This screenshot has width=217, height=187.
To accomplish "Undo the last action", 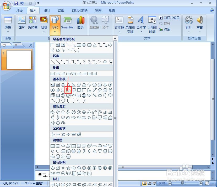I will point(22,3).
